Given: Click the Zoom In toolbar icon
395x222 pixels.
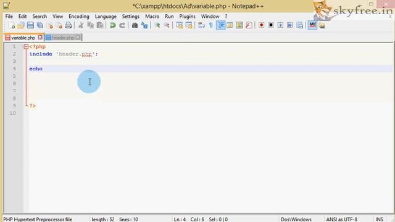Looking at the screenshot, I should [x=157, y=25].
